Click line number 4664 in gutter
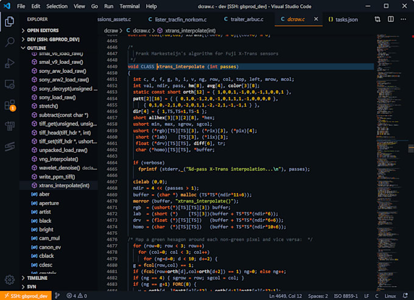This screenshot has height=300, width=414. (x=112, y=162)
